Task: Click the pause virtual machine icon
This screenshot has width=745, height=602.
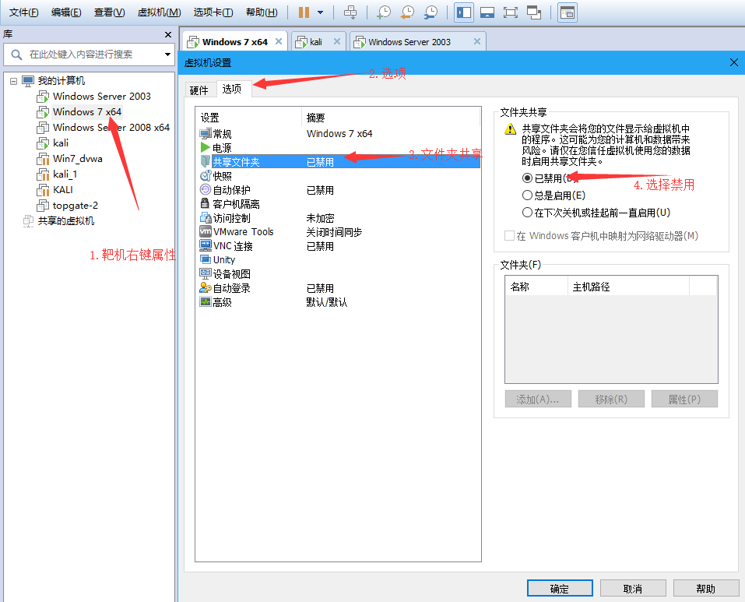Action: click(304, 12)
